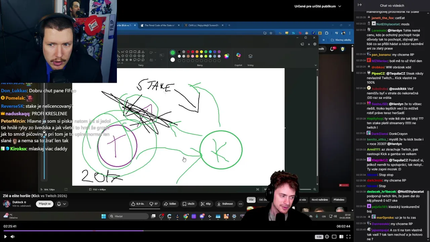Image resolution: width=430 pixels, height=242 pixels.
Task: Open the channel notification bell dropdown
Action: [x=61, y=204]
